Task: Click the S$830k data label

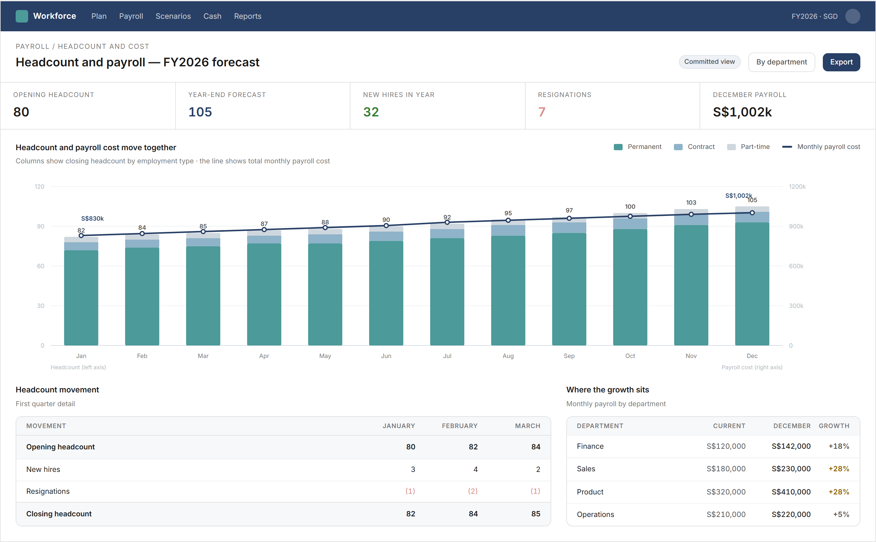Action: pos(92,218)
